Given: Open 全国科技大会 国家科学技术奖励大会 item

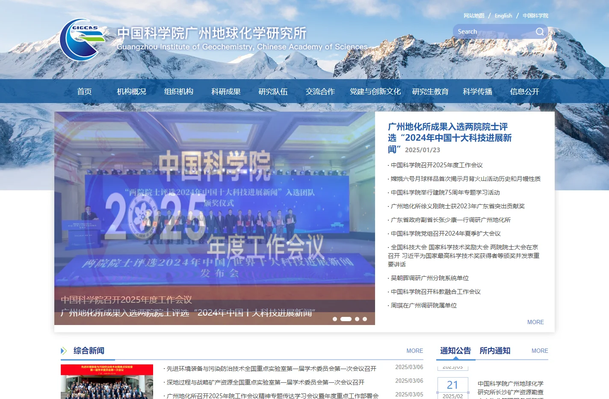Looking at the screenshot, I should (464, 256).
